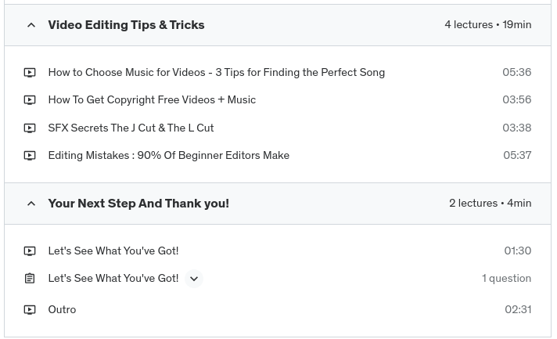Click video icon beside first Let's See lecture
This screenshot has width=557, height=339.
[30, 251]
